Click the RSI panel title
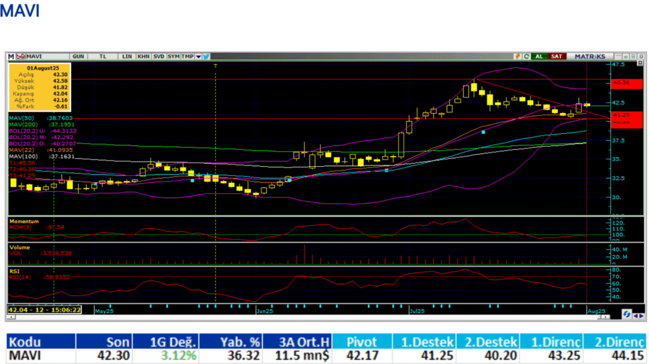Image resolution: width=649 pixels, height=364 pixels. tap(15, 271)
